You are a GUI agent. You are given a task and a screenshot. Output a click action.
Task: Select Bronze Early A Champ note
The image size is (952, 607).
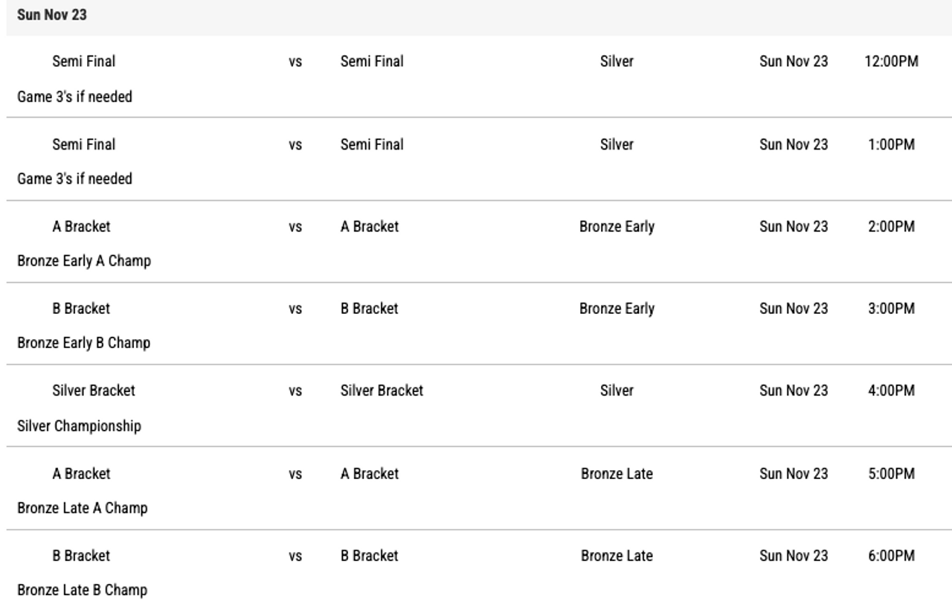coord(84,261)
